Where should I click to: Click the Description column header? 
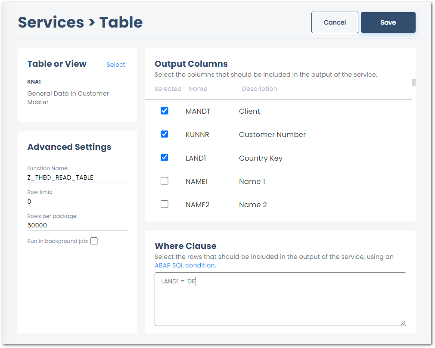tap(259, 89)
